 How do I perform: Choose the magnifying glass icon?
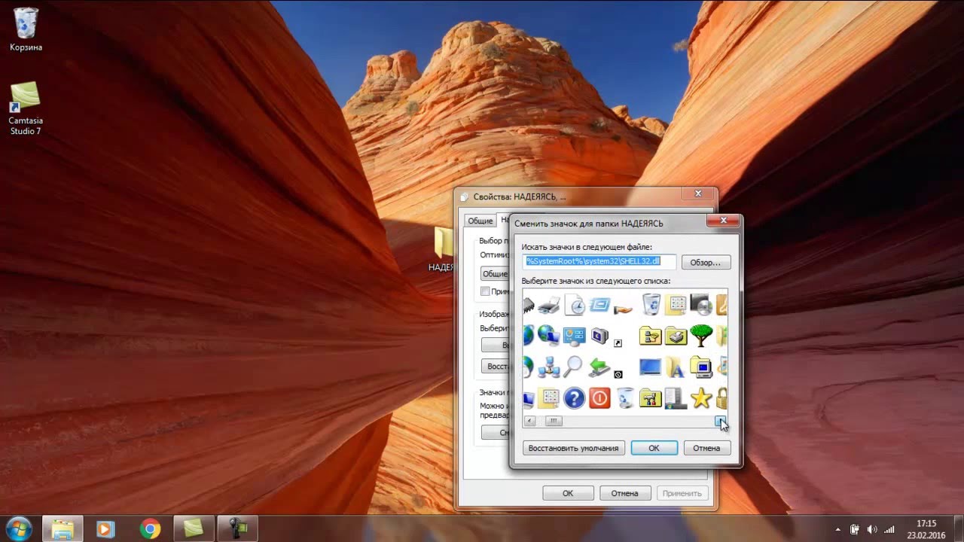(574, 367)
